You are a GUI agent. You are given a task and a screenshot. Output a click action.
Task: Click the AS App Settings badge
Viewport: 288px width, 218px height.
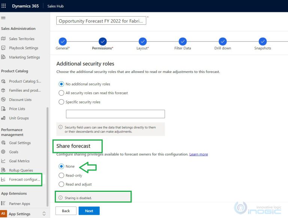coord(3,214)
